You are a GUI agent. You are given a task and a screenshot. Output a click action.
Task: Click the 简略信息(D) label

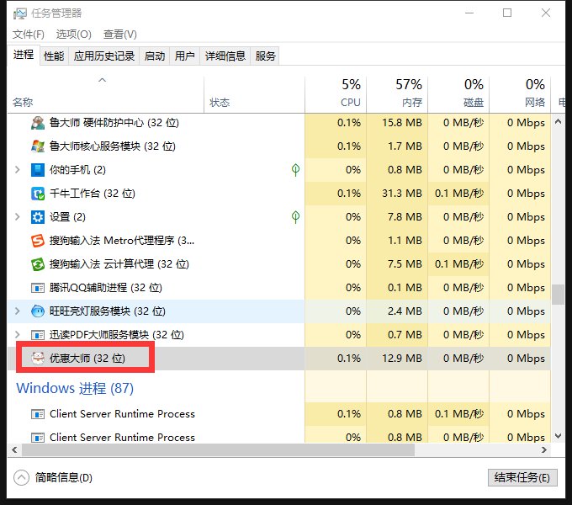pyautogui.click(x=63, y=477)
